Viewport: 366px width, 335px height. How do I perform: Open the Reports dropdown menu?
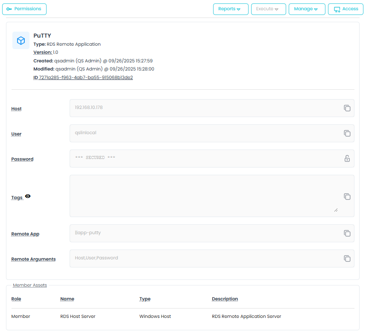point(230,9)
